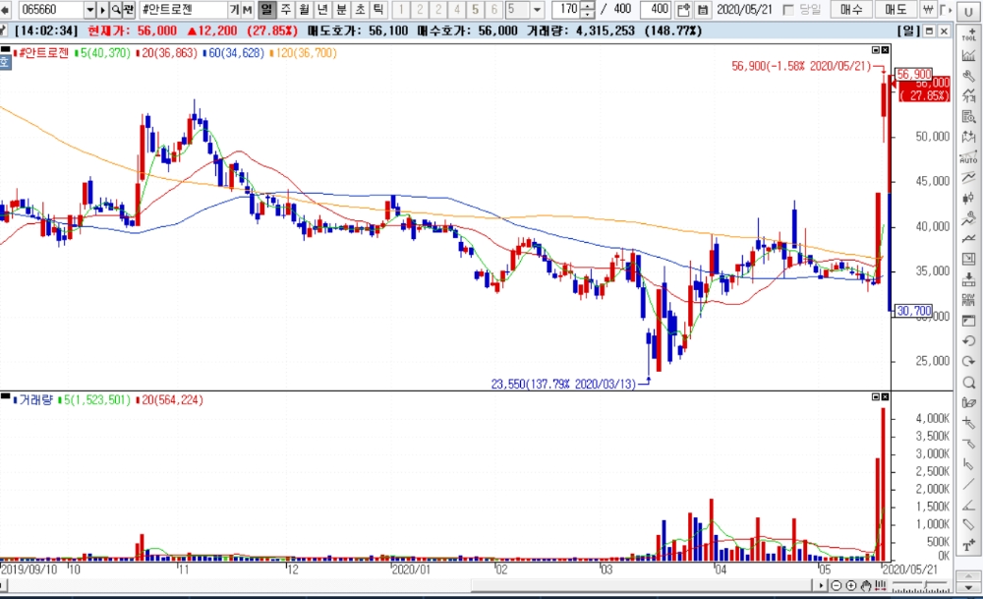Expand the minute interval 5 dropdown
Viewport: 983px width, 599px height.
click(537, 10)
